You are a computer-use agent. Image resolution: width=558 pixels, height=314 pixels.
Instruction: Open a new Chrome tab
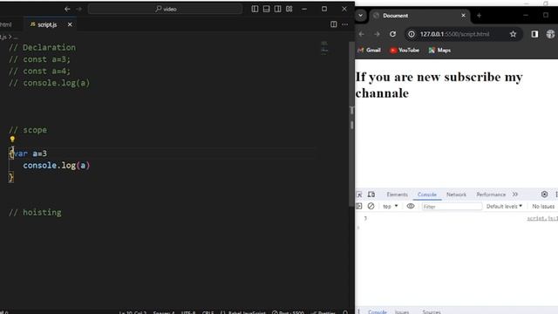(x=479, y=16)
